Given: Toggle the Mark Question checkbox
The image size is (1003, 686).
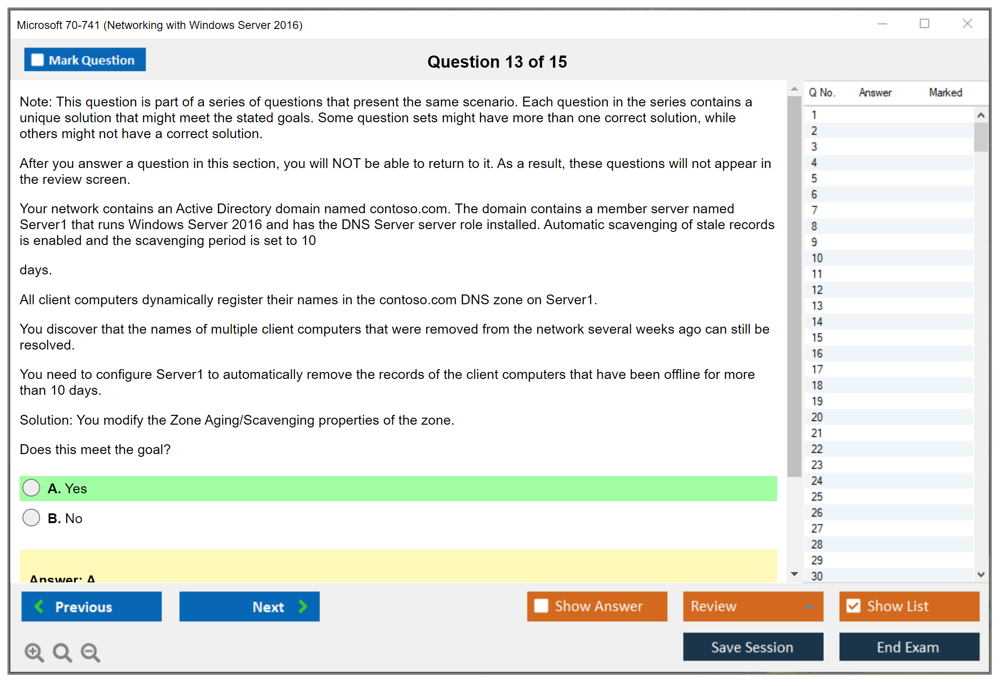Looking at the screenshot, I should (37, 60).
